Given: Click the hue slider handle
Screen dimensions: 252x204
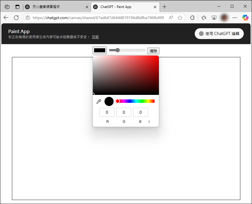Looking at the screenshot, I should 118,101.
